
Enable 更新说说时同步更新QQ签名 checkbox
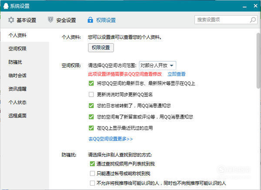click(x=91, y=95)
